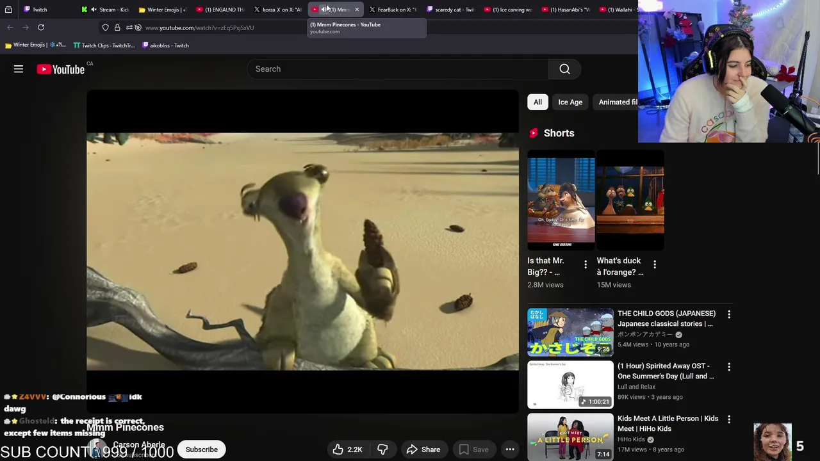820x461 pixels.
Task: Click the YouTube logo
Action: click(61, 69)
